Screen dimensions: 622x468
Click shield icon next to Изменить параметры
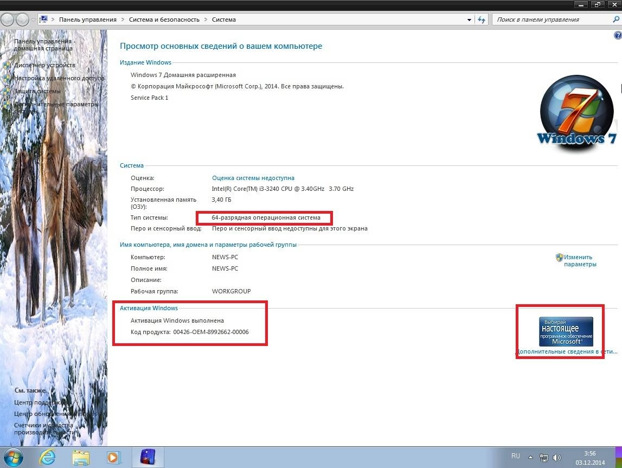click(559, 258)
